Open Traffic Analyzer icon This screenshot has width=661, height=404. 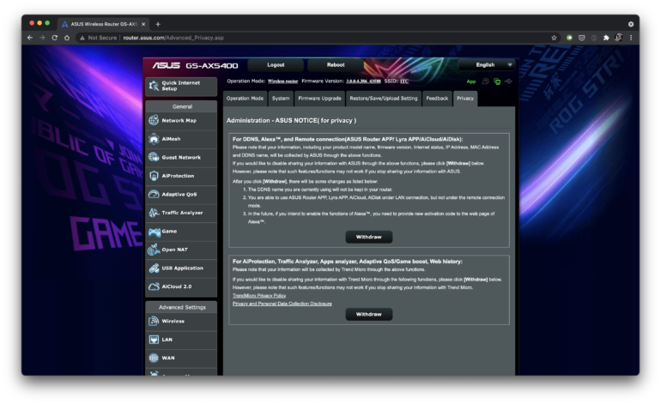click(x=154, y=213)
